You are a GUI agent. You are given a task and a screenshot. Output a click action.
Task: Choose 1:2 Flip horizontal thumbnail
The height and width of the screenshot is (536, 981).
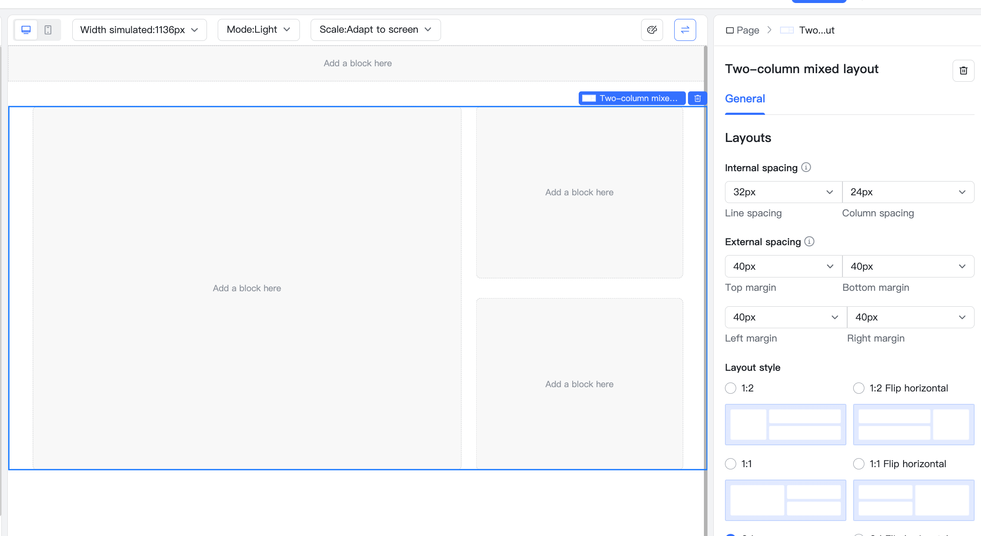914,425
